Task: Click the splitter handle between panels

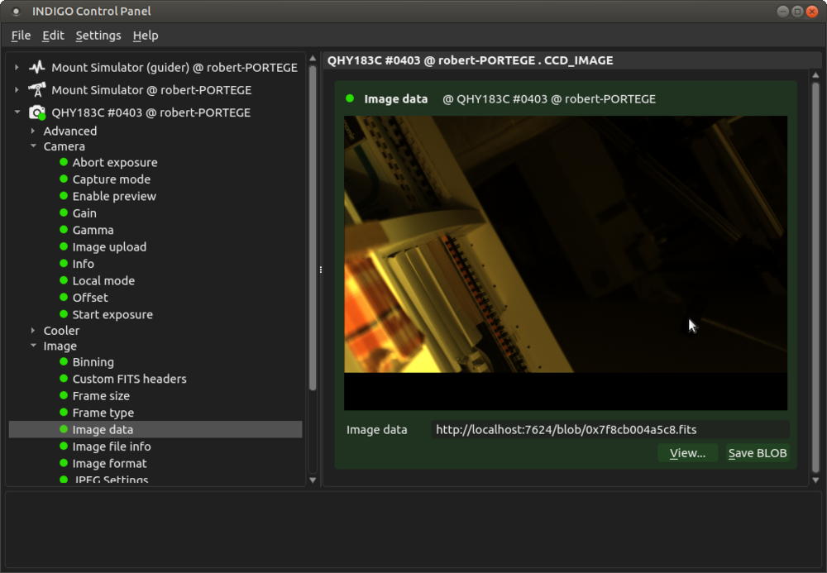Action: pos(320,270)
